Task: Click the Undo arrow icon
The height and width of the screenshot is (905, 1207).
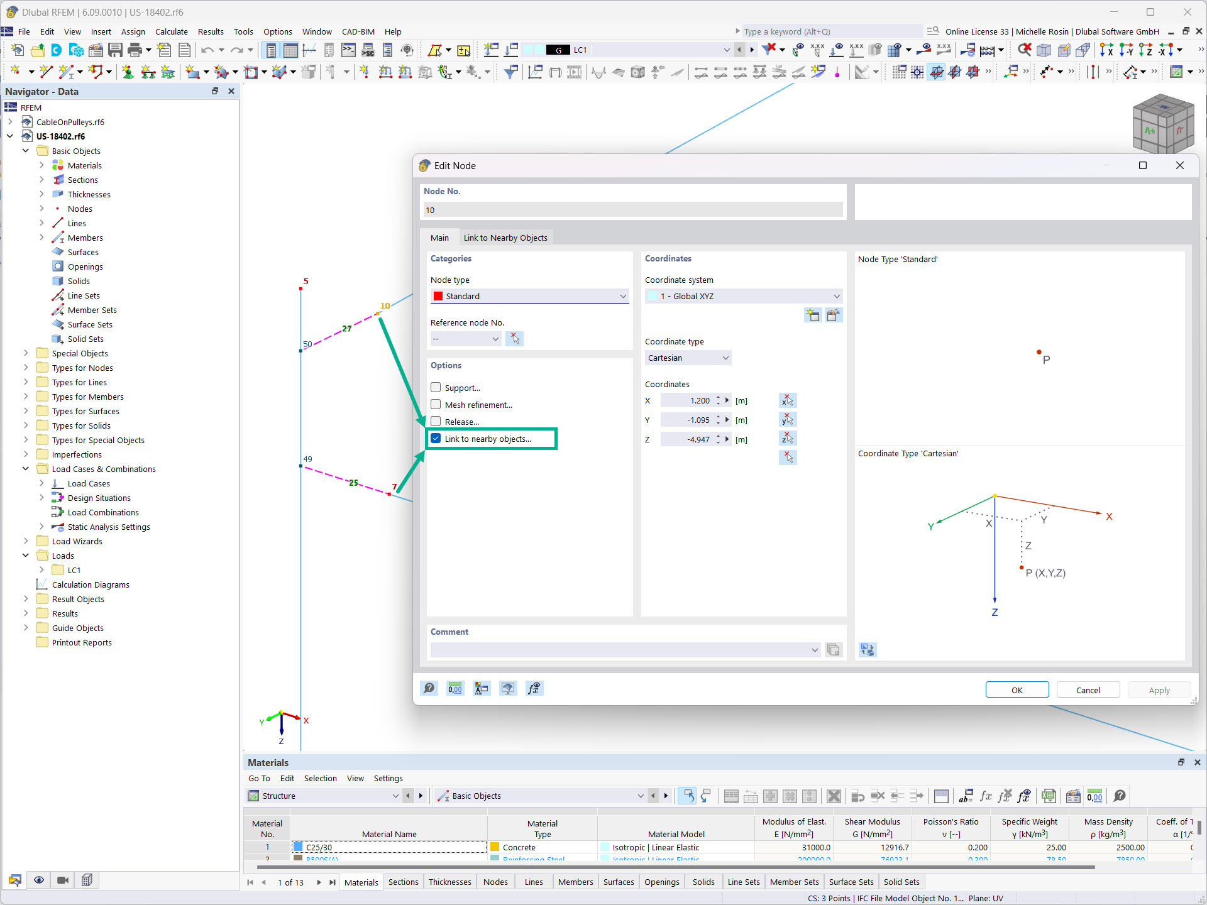Action: [207, 50]
